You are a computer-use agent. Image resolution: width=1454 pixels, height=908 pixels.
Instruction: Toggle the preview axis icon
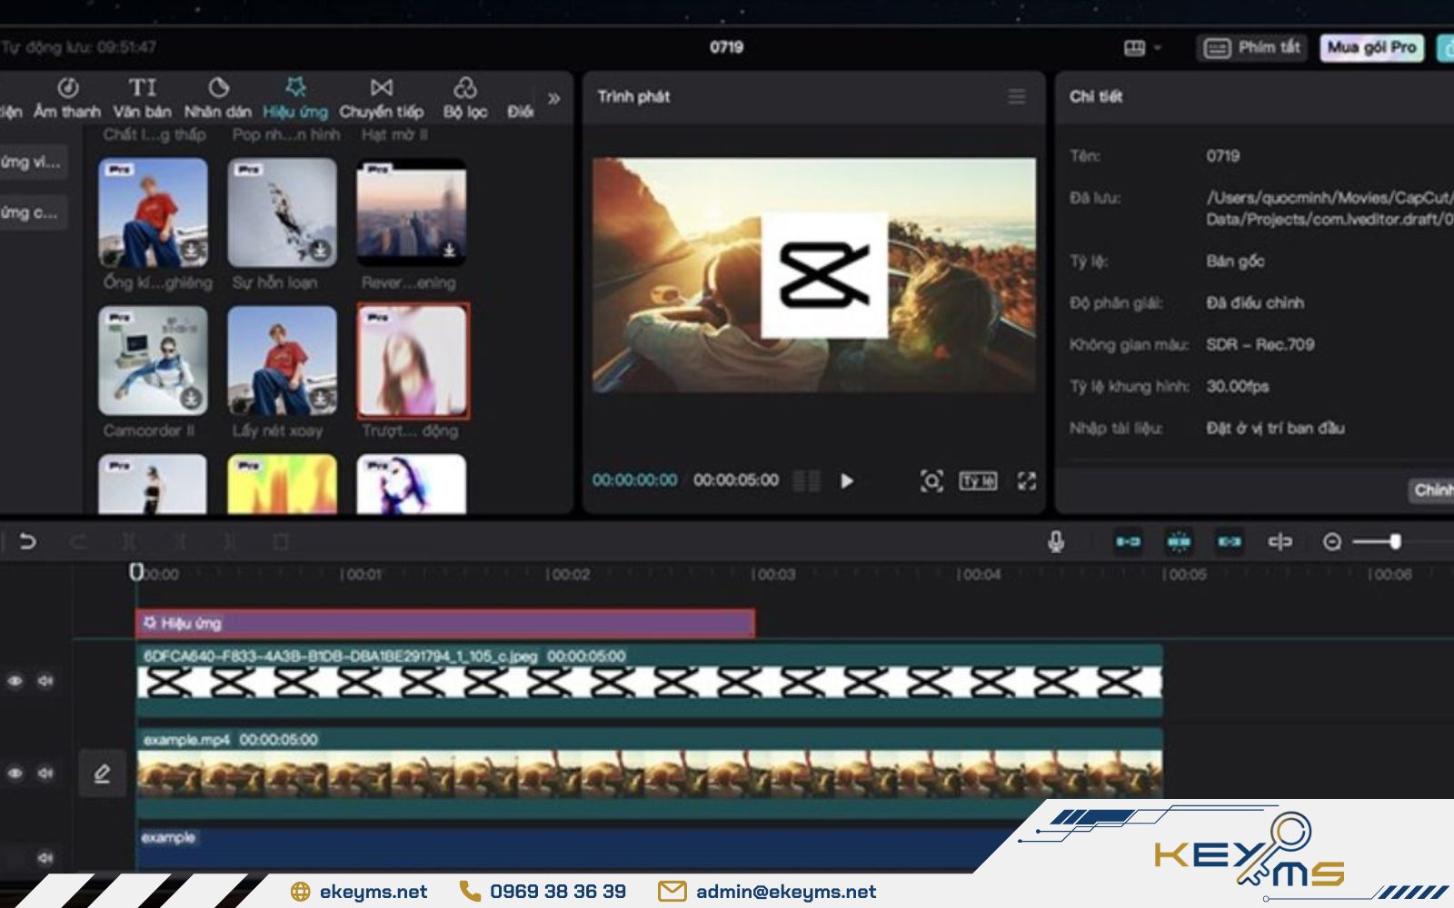pyautogui.click(x=1280, y=542)
